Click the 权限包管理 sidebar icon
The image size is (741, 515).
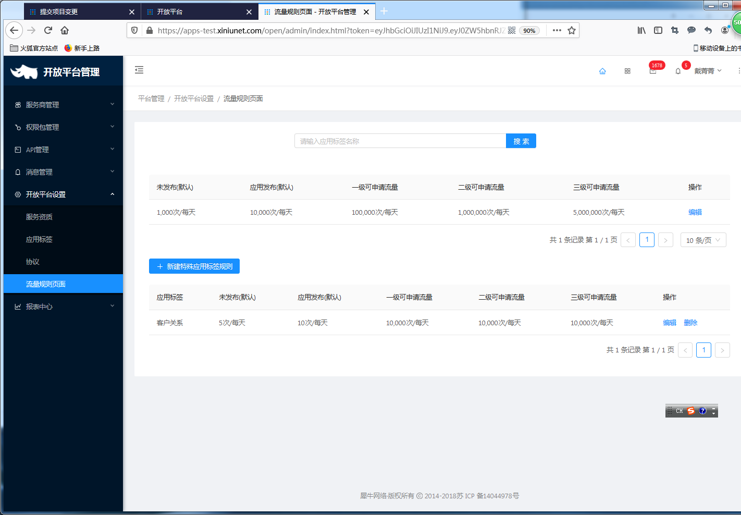pos(18,127)
